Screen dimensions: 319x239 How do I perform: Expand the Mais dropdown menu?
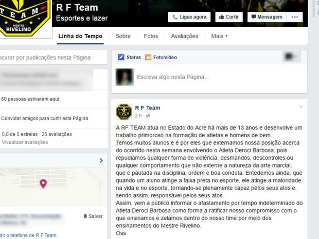pyautogui.click(x=219, y=36)
